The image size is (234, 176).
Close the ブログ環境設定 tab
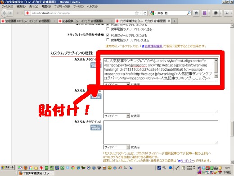pos(169,21)
